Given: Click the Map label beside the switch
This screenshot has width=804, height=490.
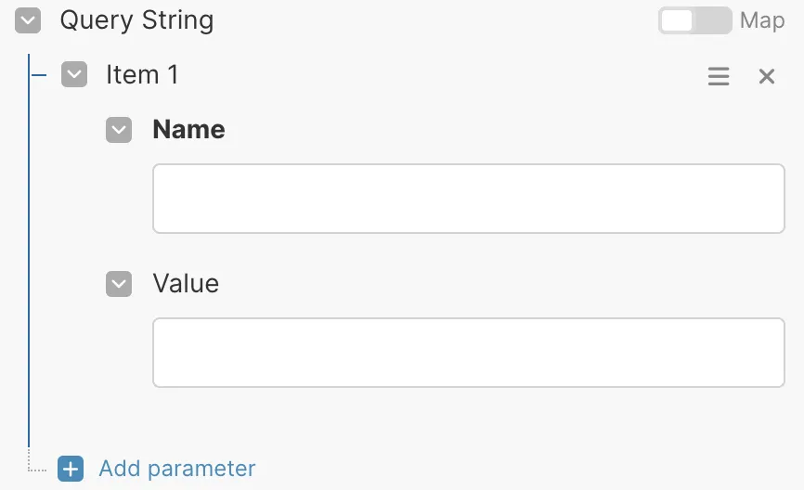Looking at the screenshot, I should point(762,20).
